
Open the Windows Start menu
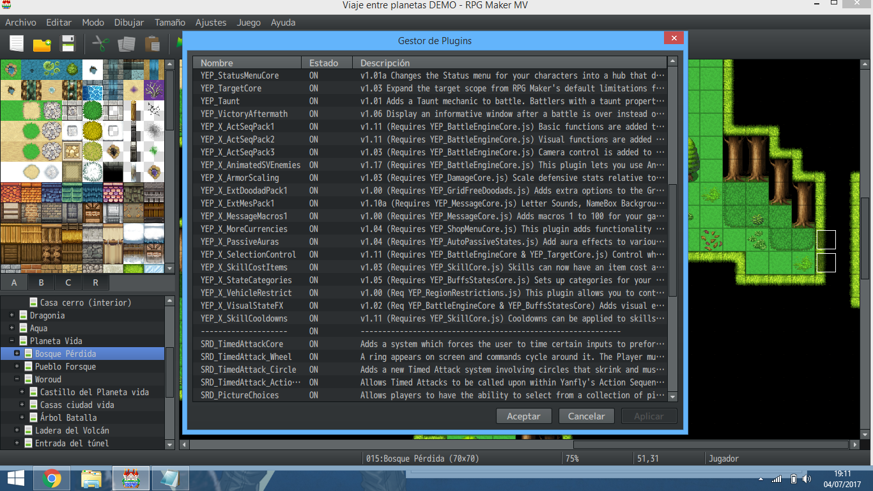tap(15, 478)
